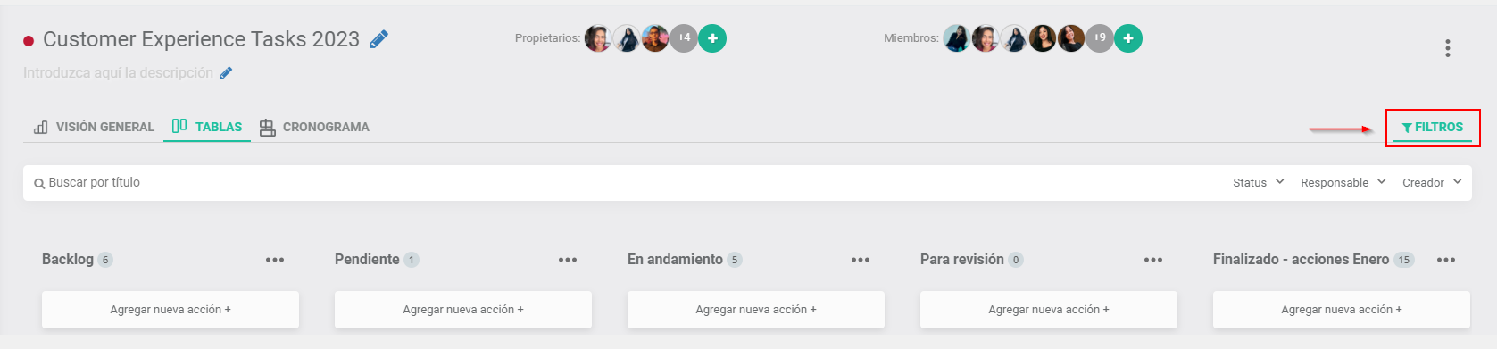Edit the project title with pencil icon
1497x349 pixels.
[x=379, y=39]
